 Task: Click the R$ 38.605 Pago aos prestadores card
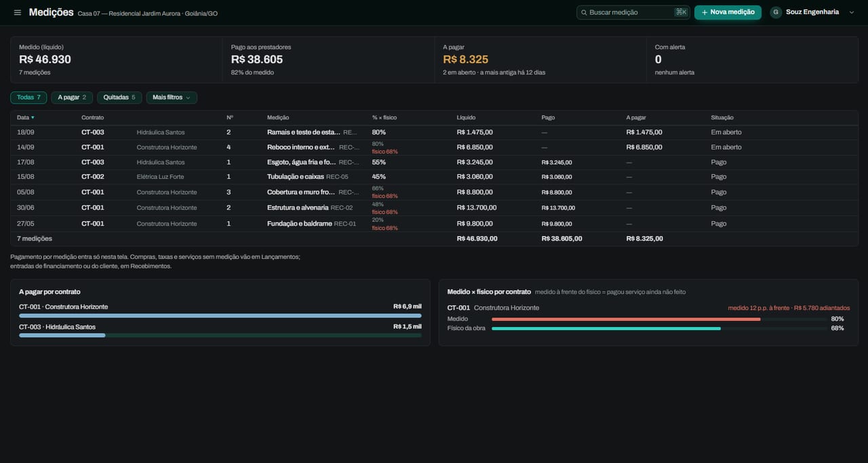328,60
